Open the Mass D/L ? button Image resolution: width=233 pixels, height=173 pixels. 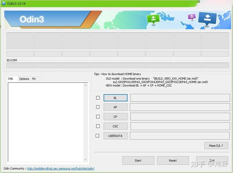[216, 146]
